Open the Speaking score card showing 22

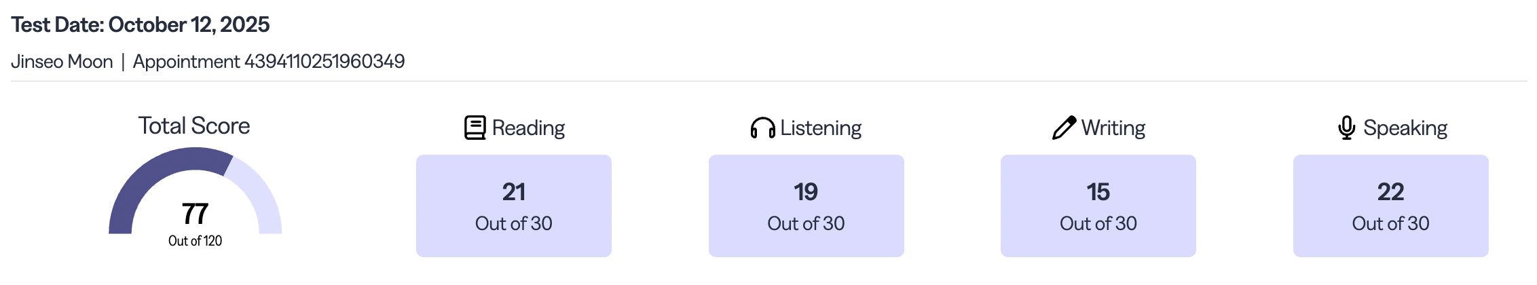tap(1390, 206)
